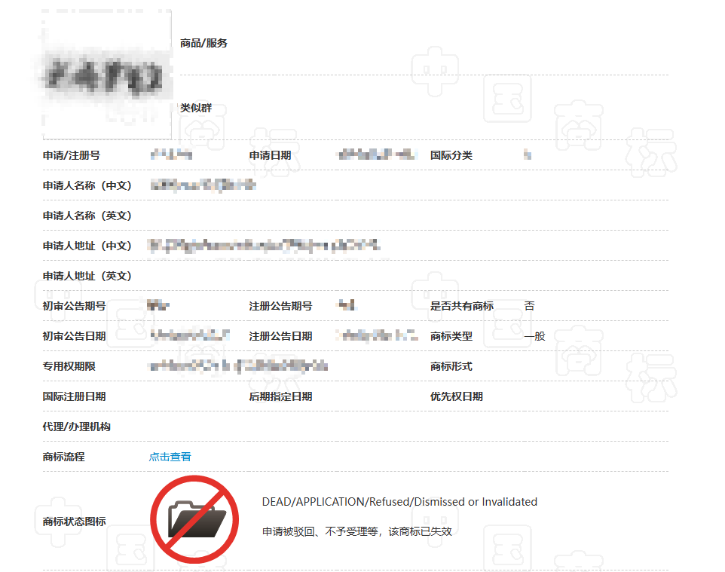
Task: Select the 申请/注册号 field label
Action: (x=71, y=155)
